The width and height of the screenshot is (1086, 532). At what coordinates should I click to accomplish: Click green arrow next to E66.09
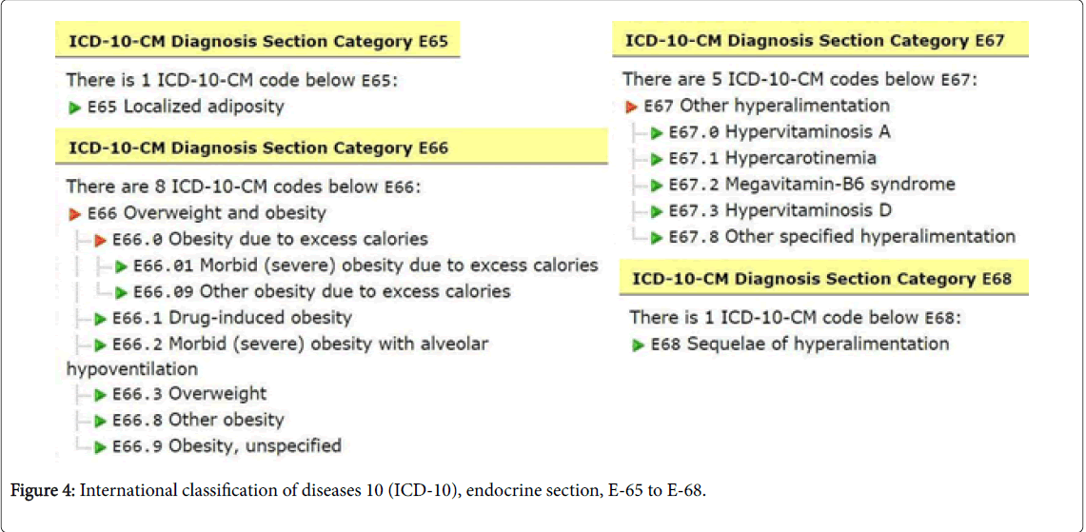click(x=121, y=292)
